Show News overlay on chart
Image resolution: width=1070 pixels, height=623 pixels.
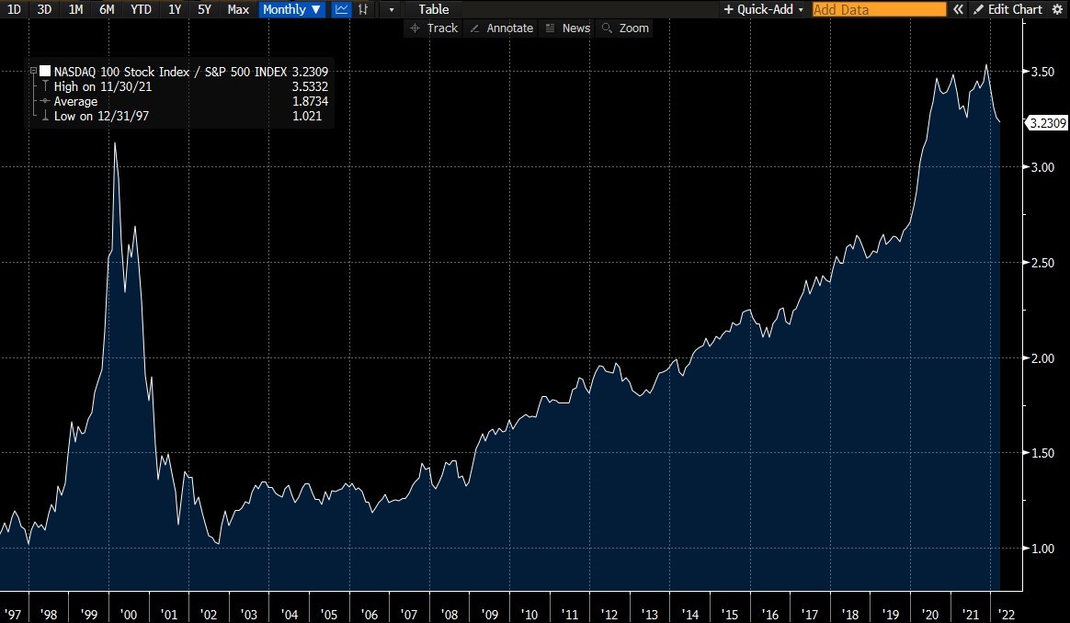(x=567, y=28)
